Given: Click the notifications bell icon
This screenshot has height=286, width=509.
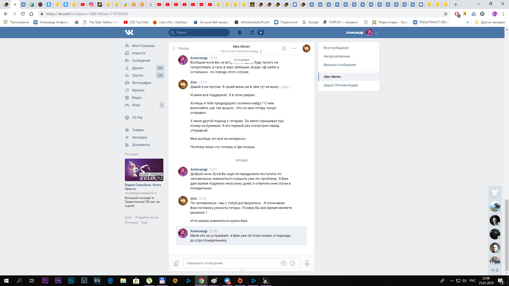Looking at the screenshot, I should [239, 33].
